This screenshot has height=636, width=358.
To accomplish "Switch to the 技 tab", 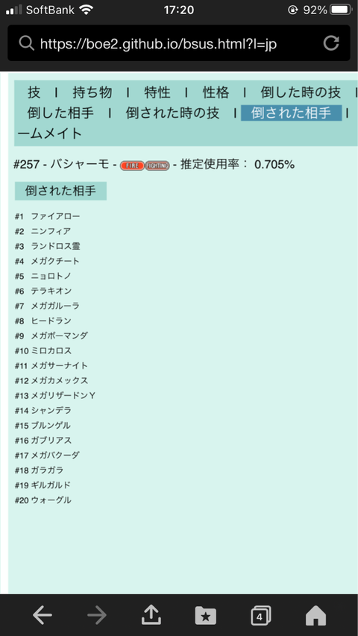I will [34, 92].
